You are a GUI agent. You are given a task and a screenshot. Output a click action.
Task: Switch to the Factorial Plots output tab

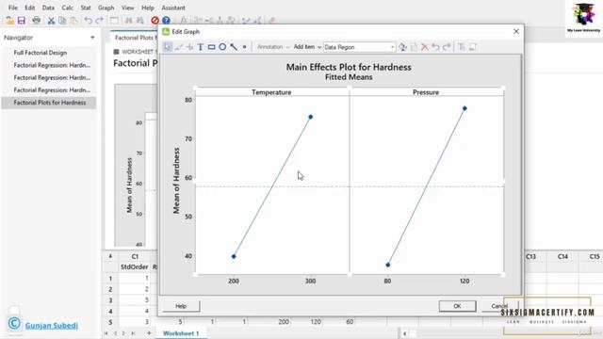(134, 38)
